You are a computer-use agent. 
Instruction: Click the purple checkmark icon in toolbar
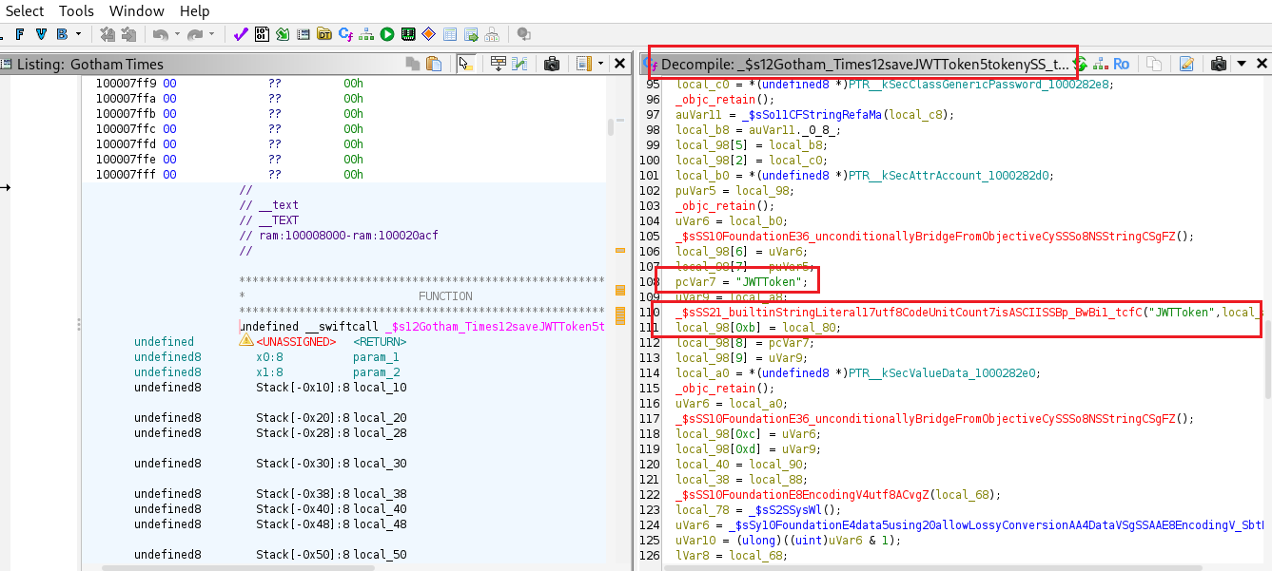tap(241, 34)
